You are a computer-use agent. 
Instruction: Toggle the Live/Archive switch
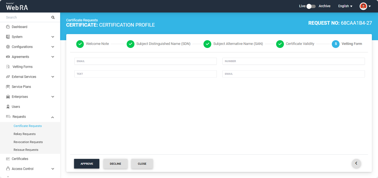click(311, 6)
